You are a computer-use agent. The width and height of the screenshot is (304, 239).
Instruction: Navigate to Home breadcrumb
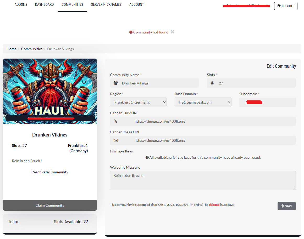coord(12,49)
